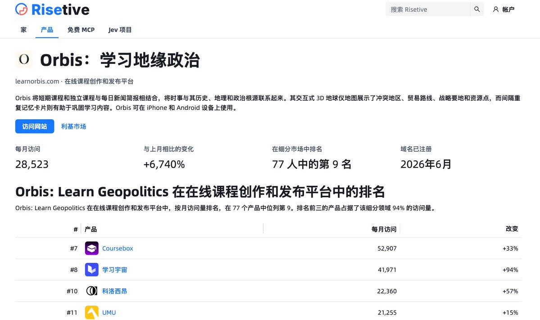Click the 与上月相比的变化 label
540x320 pixels.
click(x=168, y=149)
